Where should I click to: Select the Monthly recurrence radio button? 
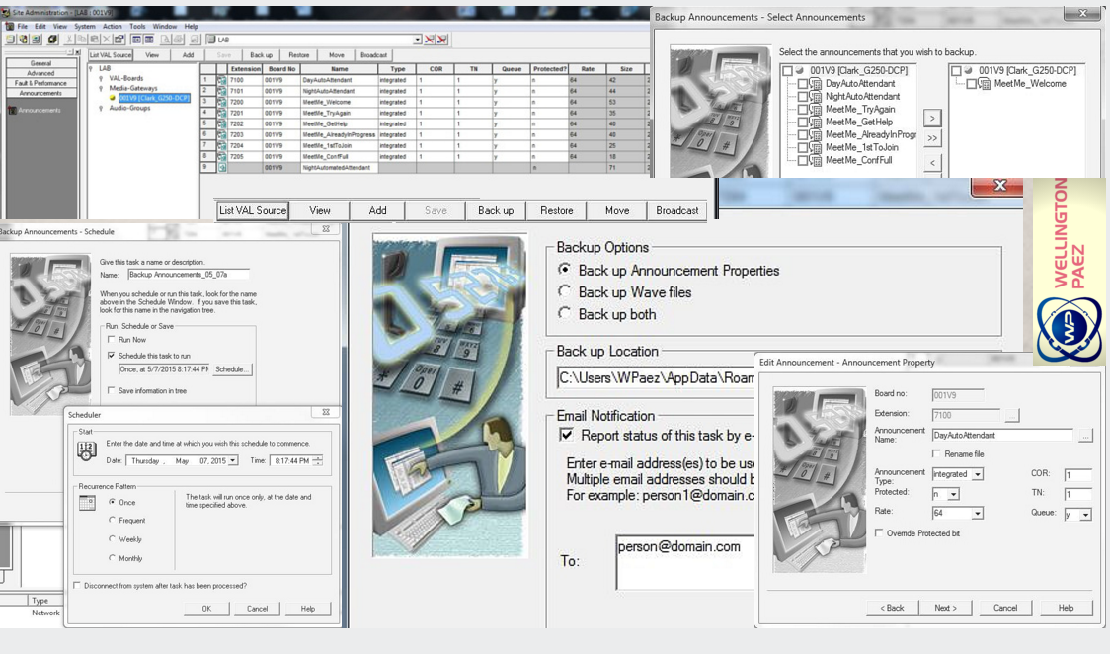(112, 558)
